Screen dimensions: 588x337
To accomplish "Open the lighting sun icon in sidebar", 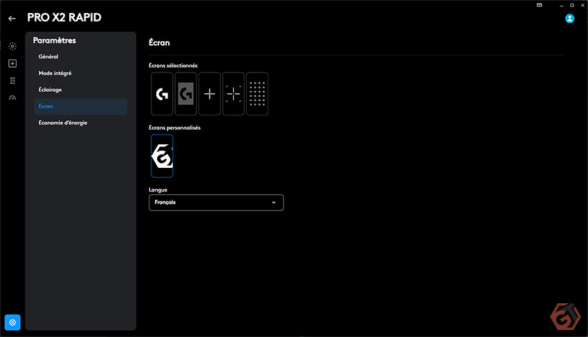I will click(12, 46).
